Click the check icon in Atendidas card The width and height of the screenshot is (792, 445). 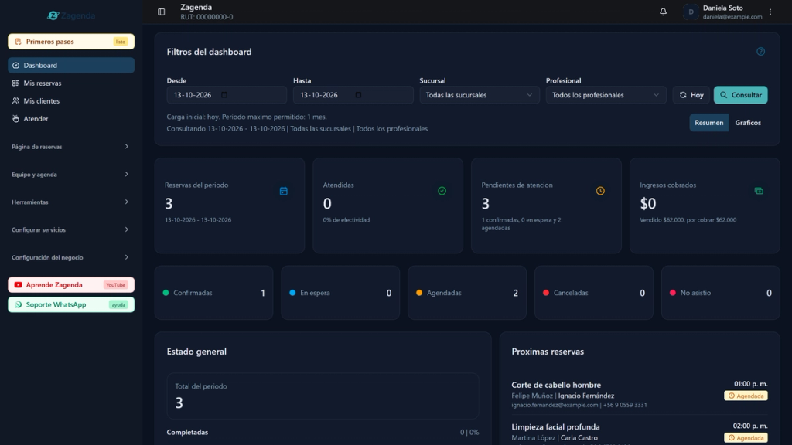coord(442,191)
